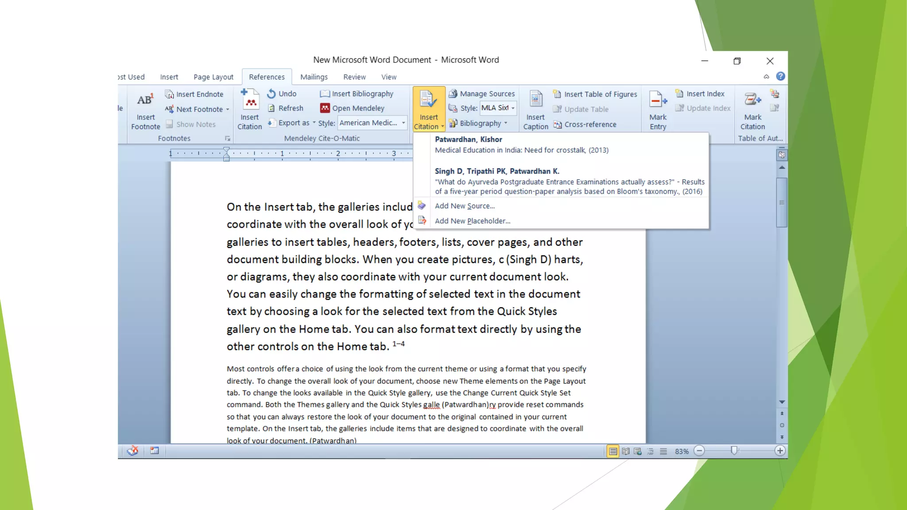The width and height of the screenshot is (907, 510).
Task: Open the American Medical style dropdown
Action: (403, 123)
